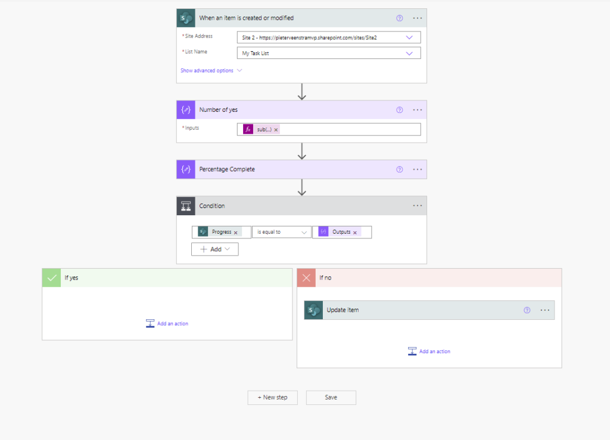
Task: Toggle the advanced options chevron
Action: coord(239,70)
